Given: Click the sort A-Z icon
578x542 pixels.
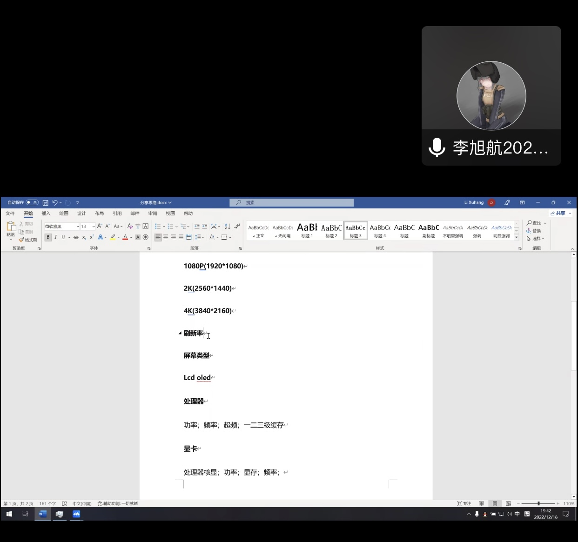Looking at the screenshot, I should (227, 227).
